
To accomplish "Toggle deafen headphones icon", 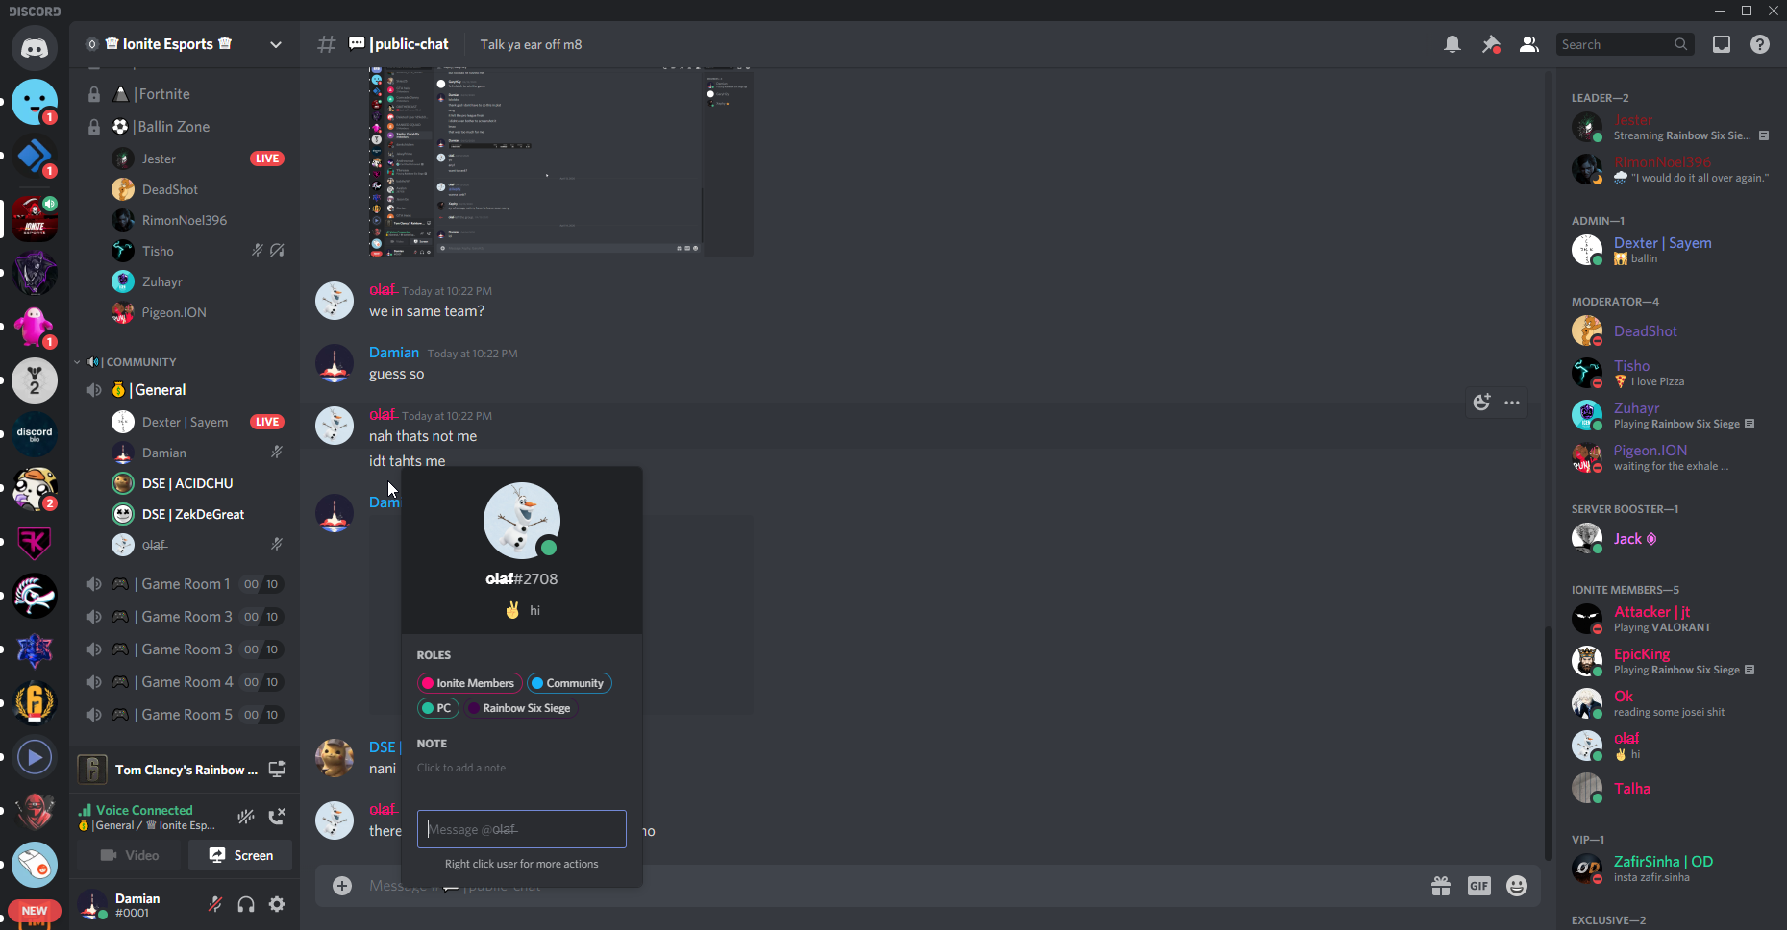I will [246, 904].
